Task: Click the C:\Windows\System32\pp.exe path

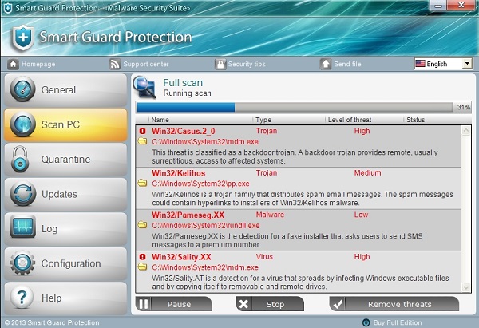Action: (x=200, y=184)
